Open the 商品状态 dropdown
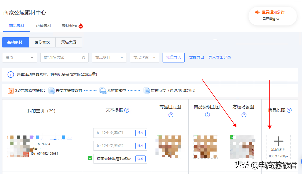302x174 pixels. (x=144, y=58)
